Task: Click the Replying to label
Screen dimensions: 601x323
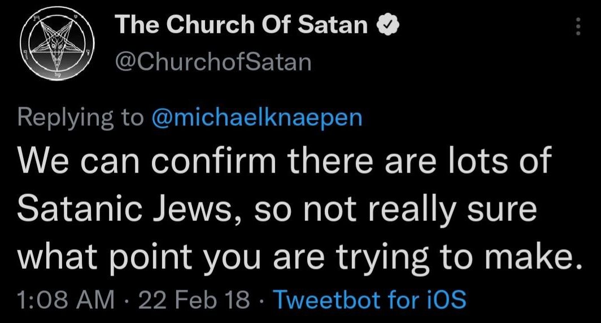Action: click(80, 118)
